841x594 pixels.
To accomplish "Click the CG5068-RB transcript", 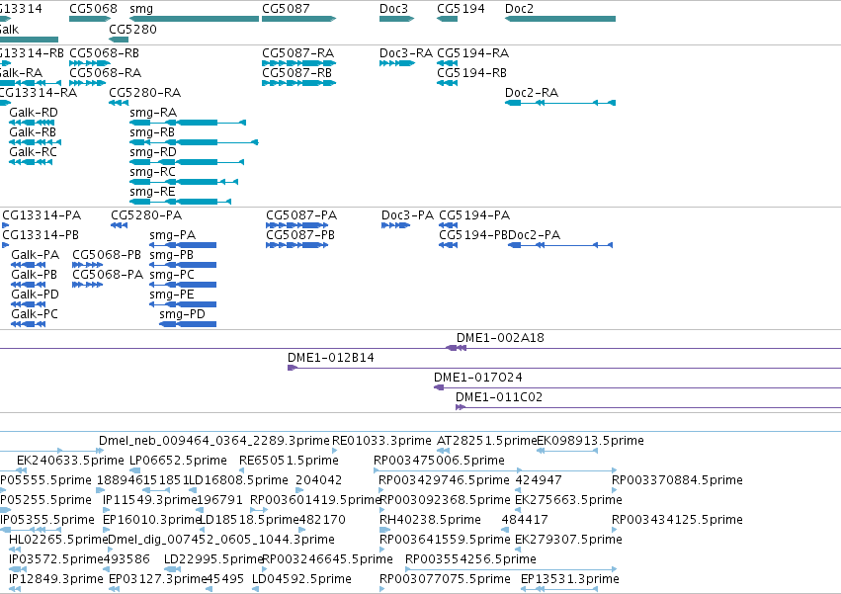I will pos(90,63).
